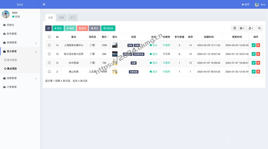The height and width of the screenshot is (149, 268).
Task: Toggle 显示 status for row 2
Action: tap(154, 72)
